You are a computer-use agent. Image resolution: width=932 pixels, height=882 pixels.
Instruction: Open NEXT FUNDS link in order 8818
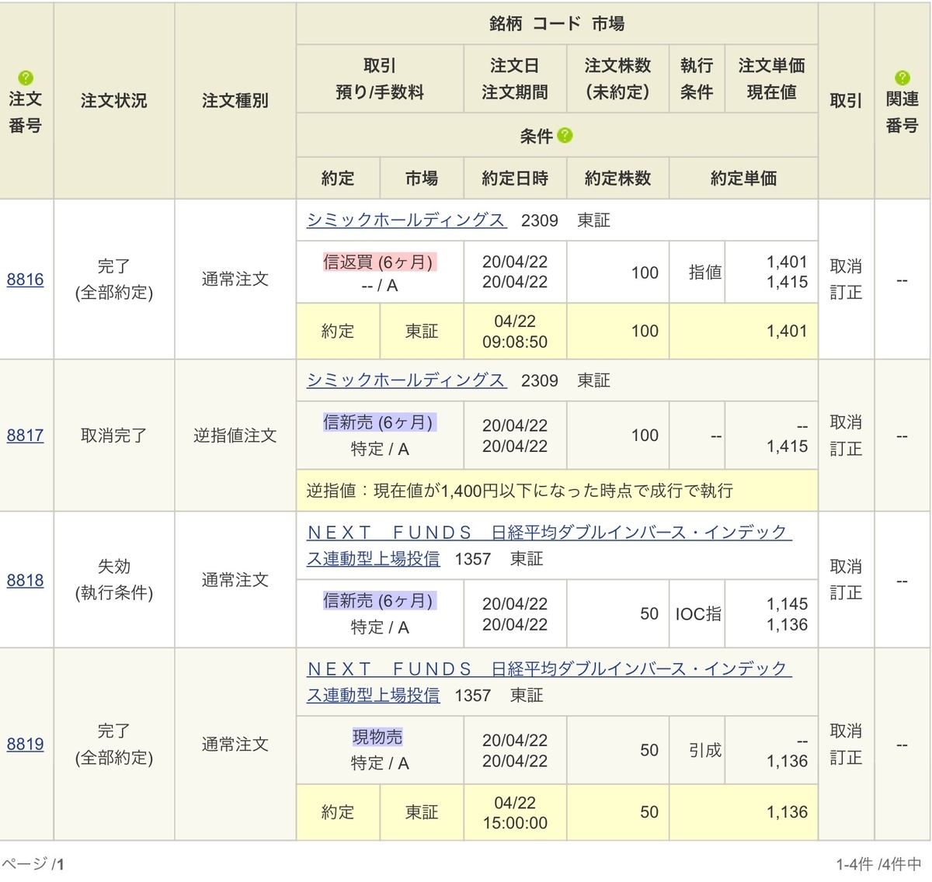[548, 545]
